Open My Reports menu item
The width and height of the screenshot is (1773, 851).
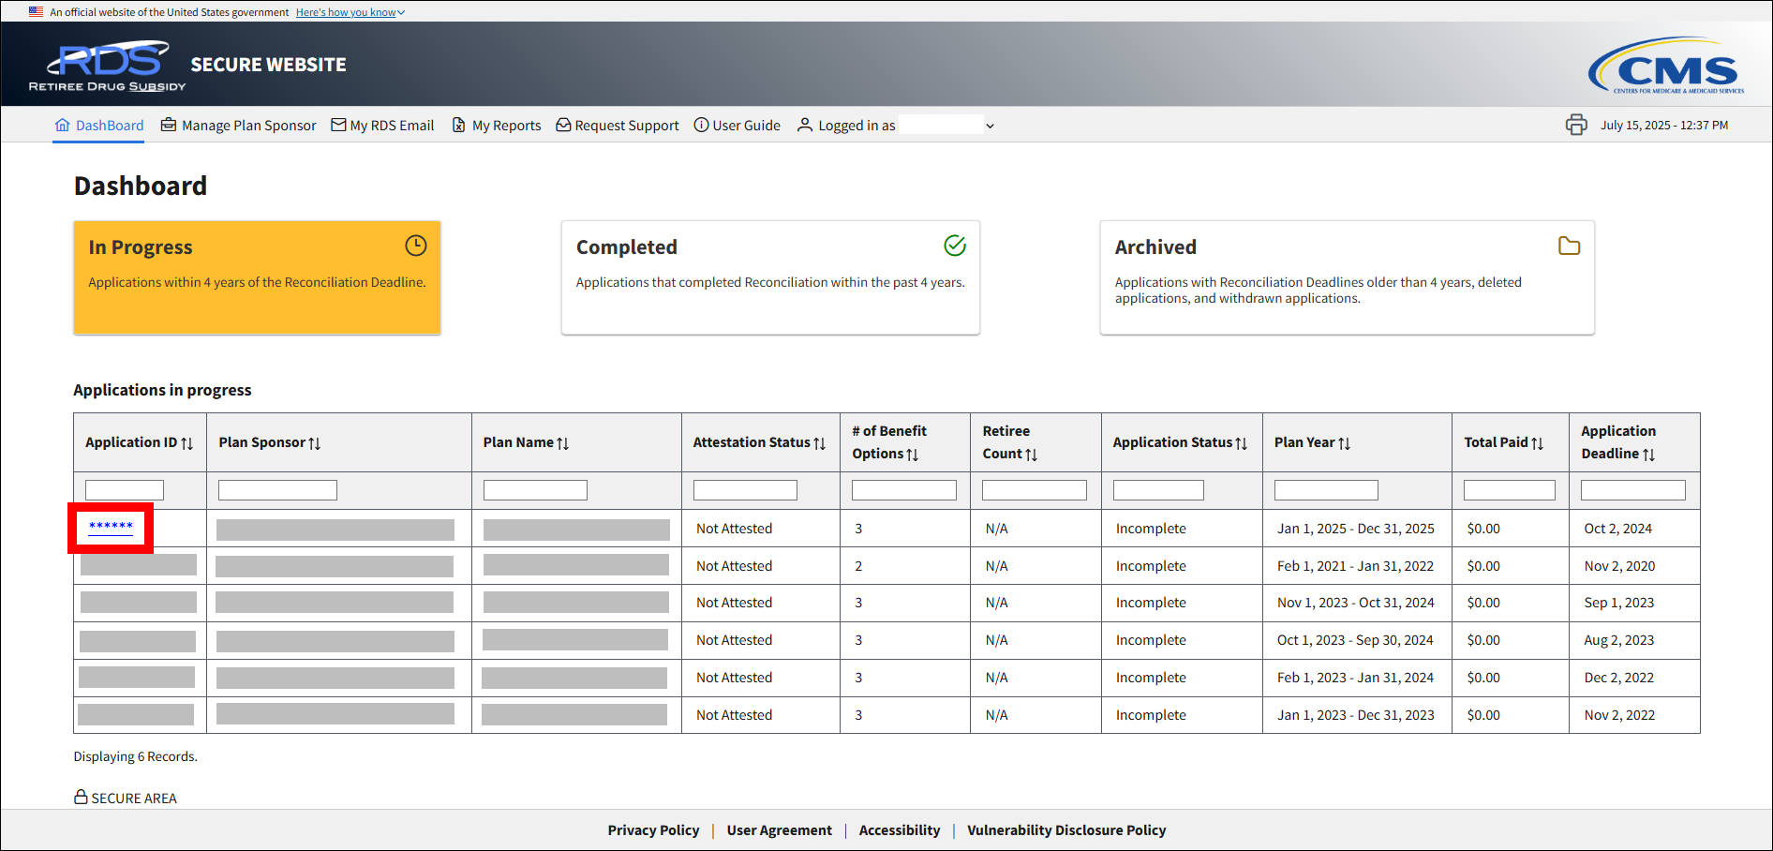(497, 126)
